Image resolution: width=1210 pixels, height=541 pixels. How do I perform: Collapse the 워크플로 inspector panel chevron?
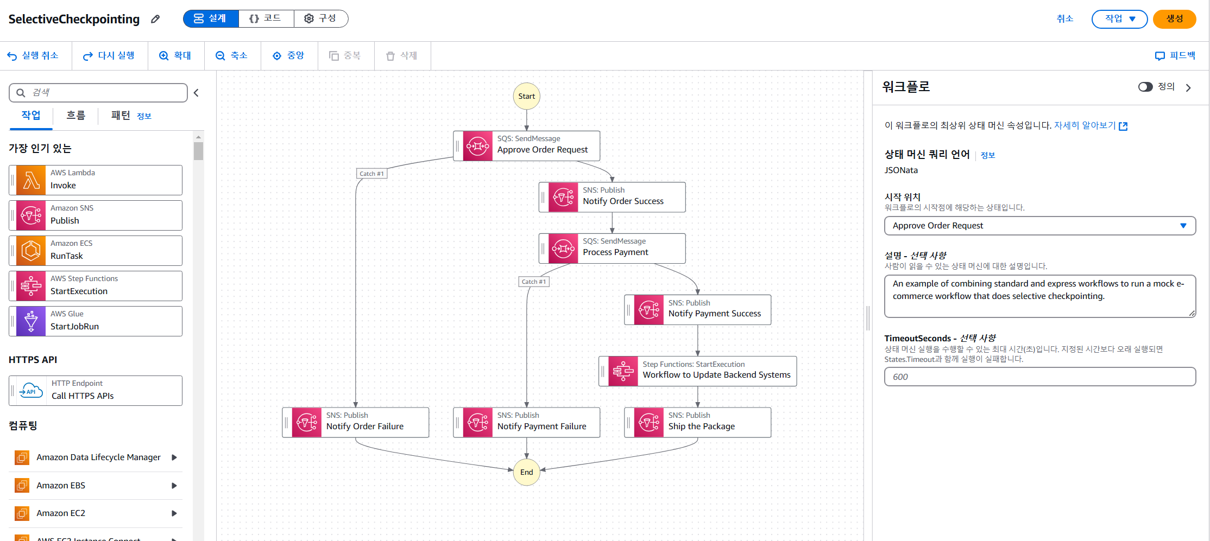tap(1188, 87)
